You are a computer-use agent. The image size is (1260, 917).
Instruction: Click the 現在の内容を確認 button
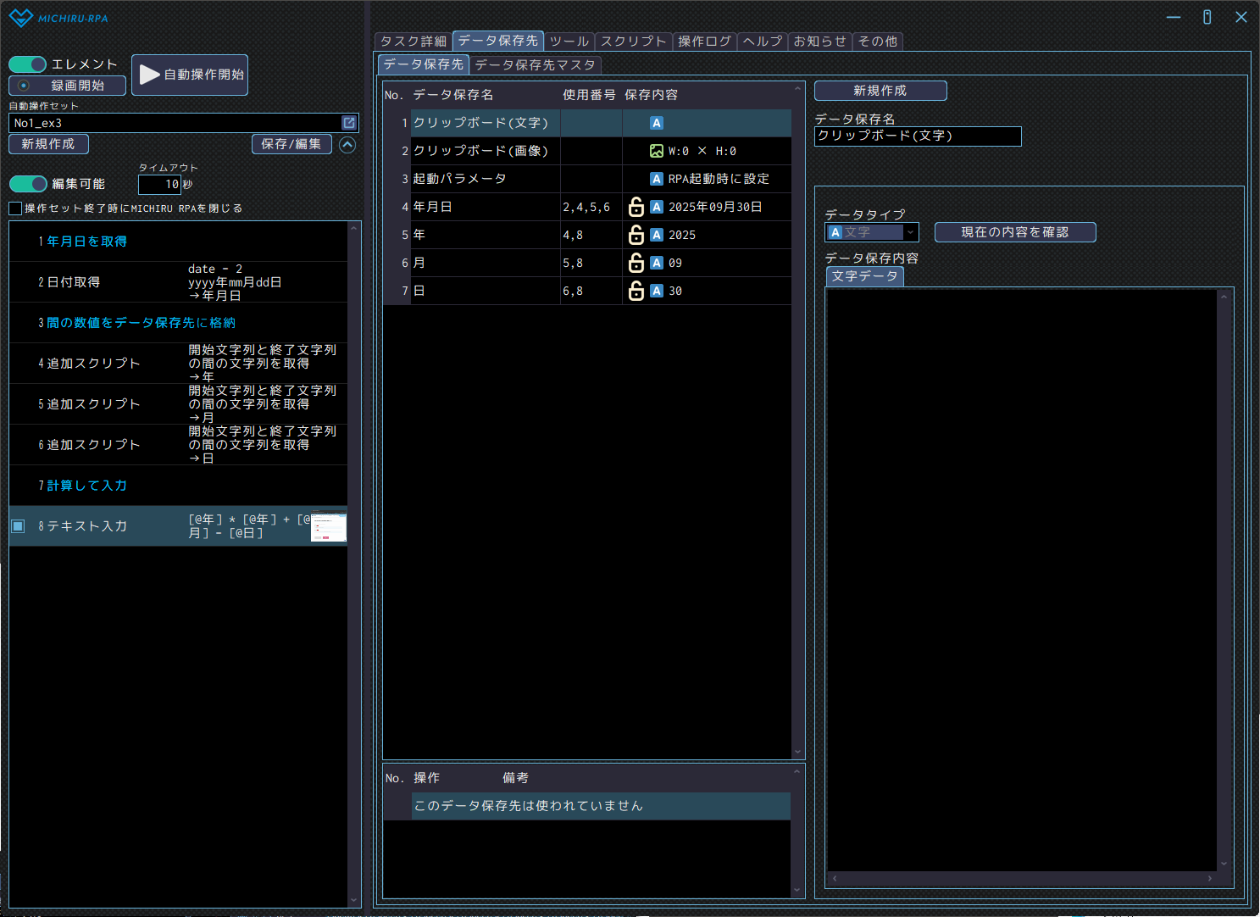coord(1014,232)
